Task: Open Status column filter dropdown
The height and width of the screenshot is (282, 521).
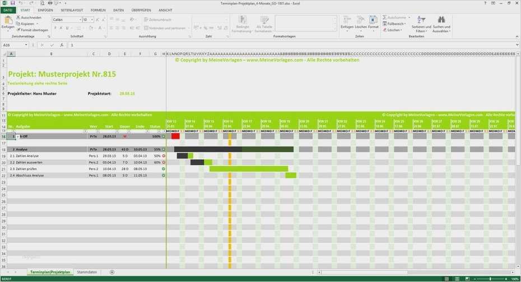Action: 159,131
